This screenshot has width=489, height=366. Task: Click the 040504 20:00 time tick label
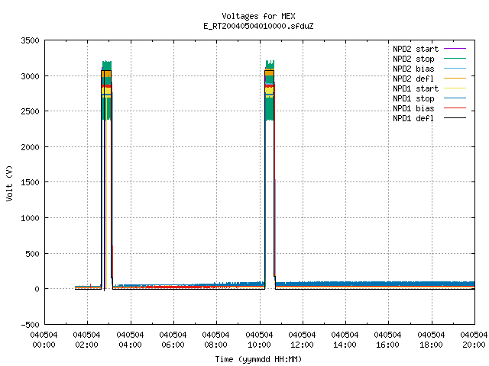click(474, 340)
